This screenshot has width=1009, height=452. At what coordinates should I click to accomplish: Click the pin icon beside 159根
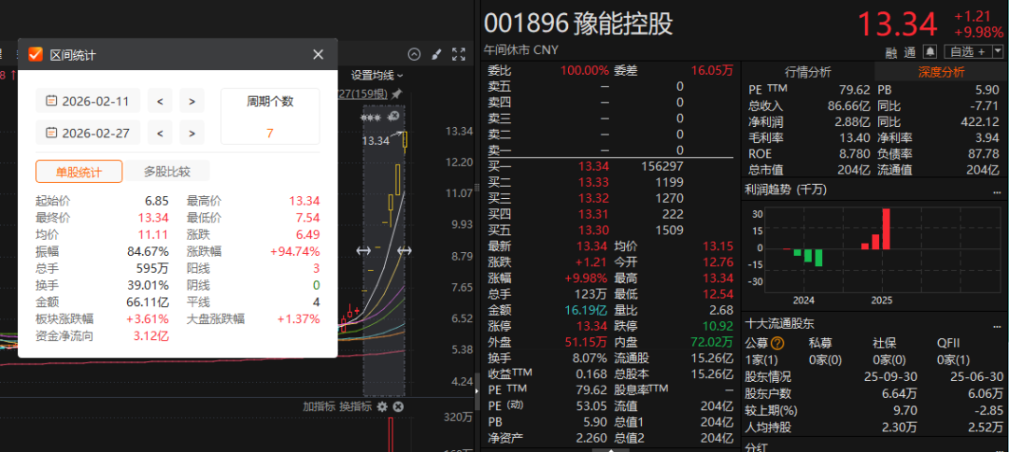[x=397, y=93]
